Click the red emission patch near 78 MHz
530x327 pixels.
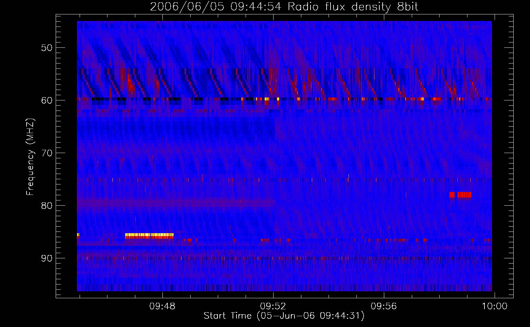click(x=460, y=195)
